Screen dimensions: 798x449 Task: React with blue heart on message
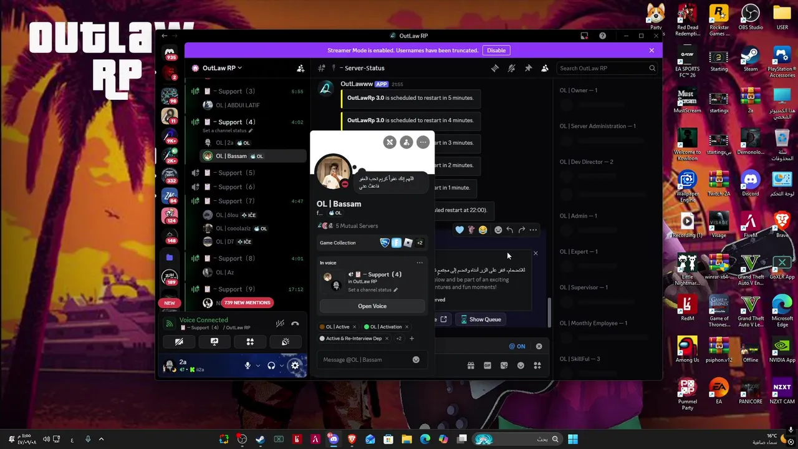[x=460, y=230]
